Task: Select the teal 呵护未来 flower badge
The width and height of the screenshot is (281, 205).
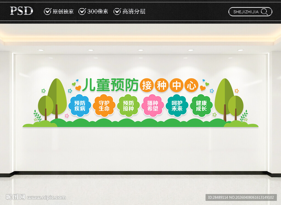Action: 177,105
